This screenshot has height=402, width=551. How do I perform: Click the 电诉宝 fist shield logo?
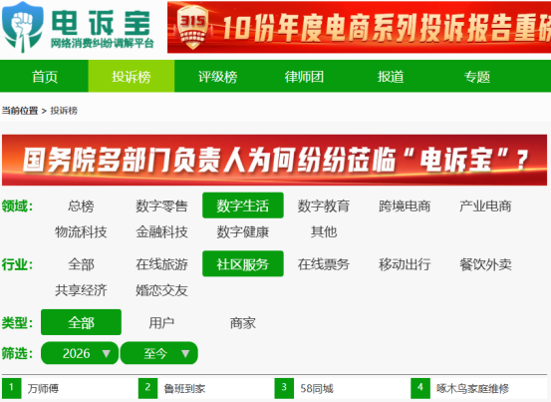pyautogui.click(x=22, y=28)
